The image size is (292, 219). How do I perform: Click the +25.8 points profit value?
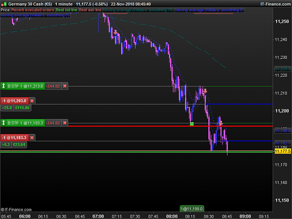click(7, 108)
